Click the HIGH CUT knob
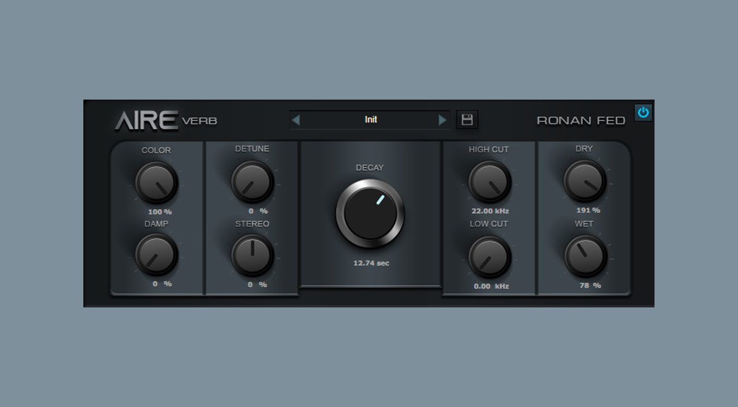Image resolution: width=738 pixels, height=407 pixels. click(x=489, y=182)
